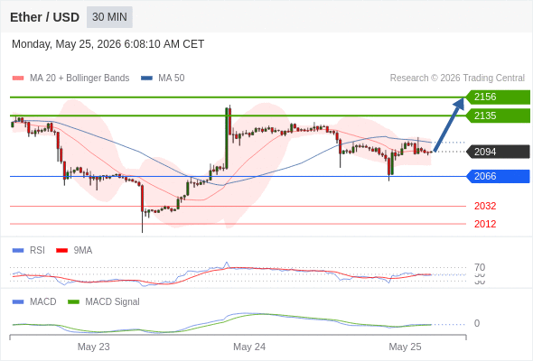Image resolution: width=533 pixels, height=361 pixels.
Task: Click the MACD Signal green legend marker
Action: [73, 301]
